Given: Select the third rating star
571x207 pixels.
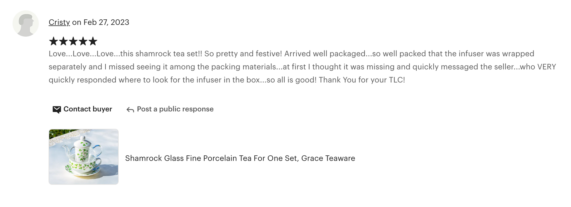Looking at the screenshot, I should 73,41.
